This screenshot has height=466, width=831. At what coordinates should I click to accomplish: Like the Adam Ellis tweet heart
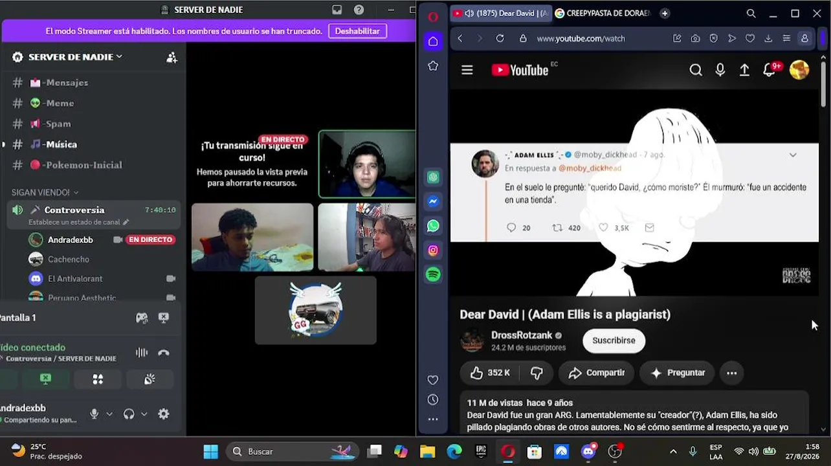(603, 228)
